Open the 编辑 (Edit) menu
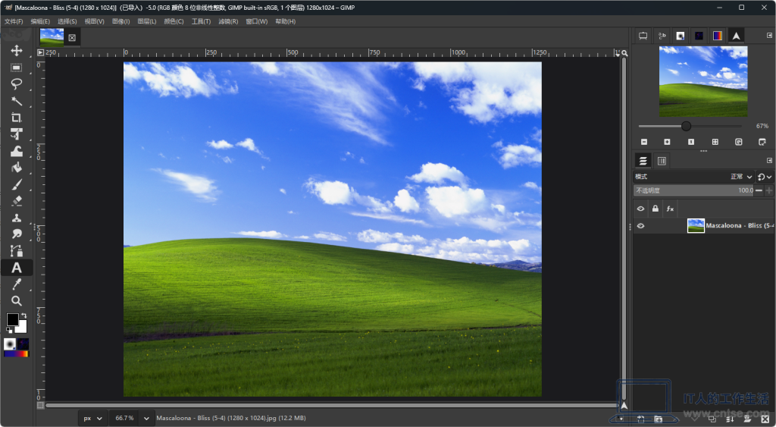 click(x=40, y=21)
